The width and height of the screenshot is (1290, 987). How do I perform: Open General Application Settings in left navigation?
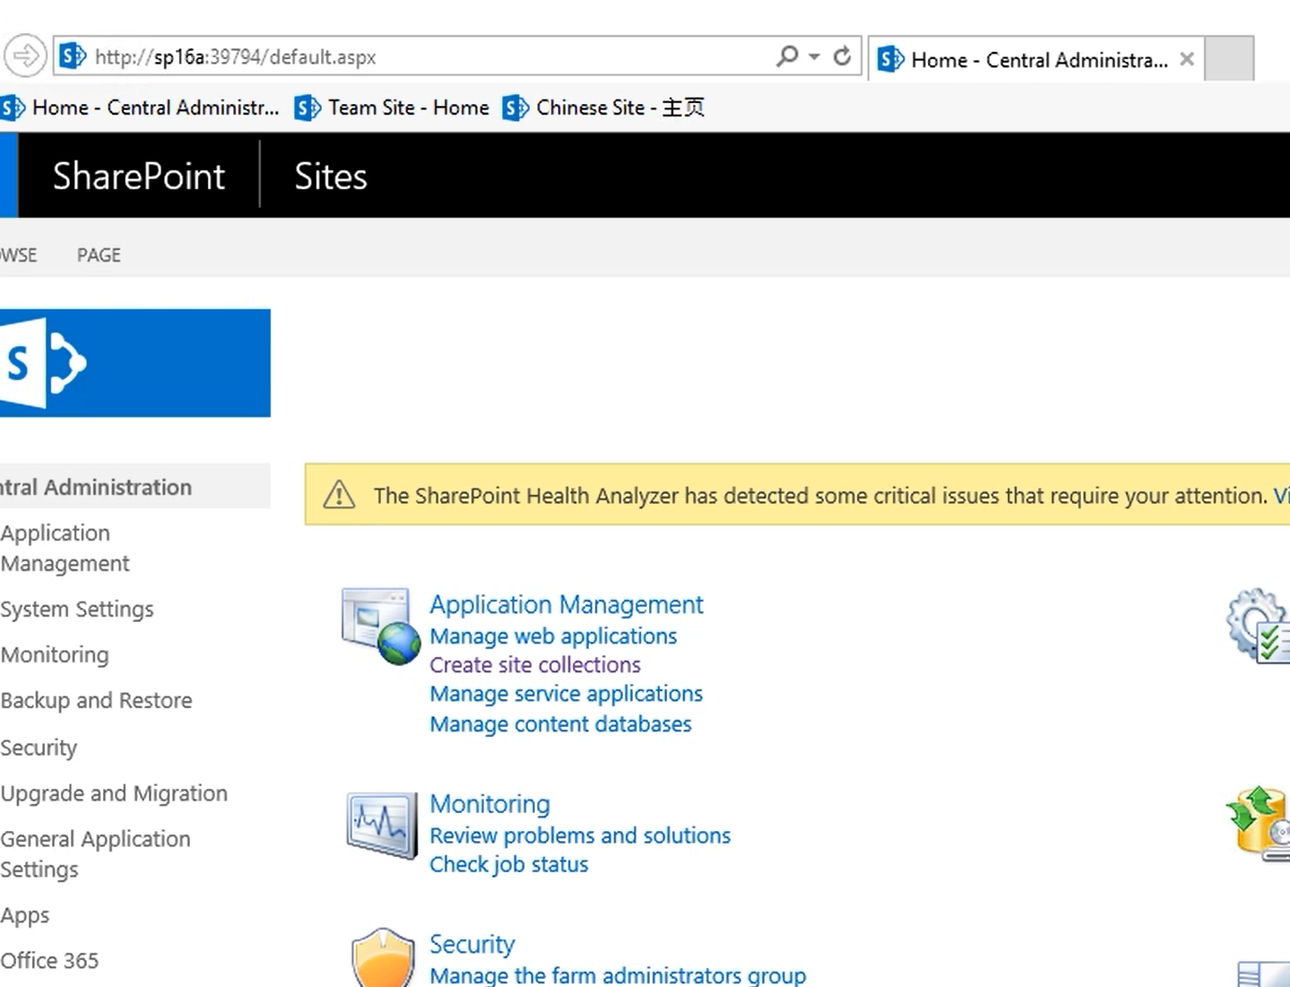(x=95, y=853)
